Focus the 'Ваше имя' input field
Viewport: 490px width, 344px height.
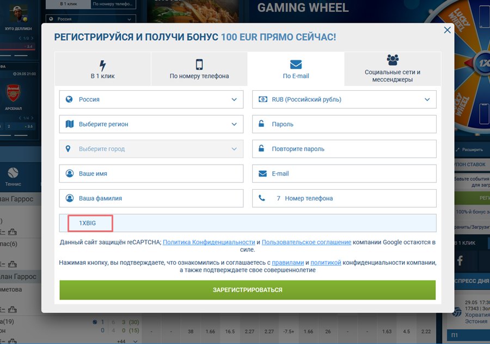(x=151, y=173)
